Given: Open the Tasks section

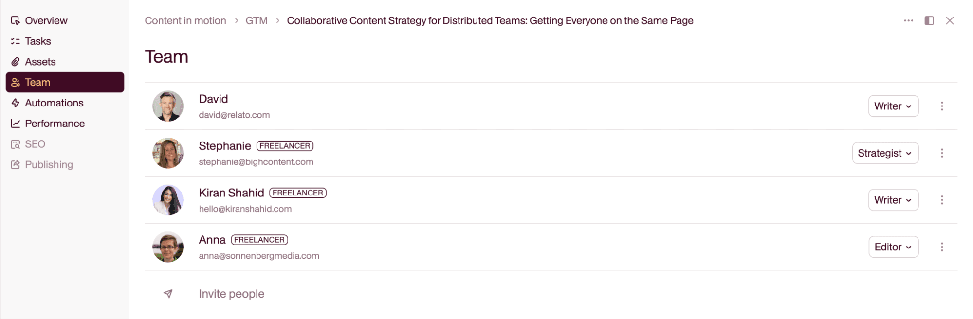Looking at the screenshot, I should coord(37,41).
